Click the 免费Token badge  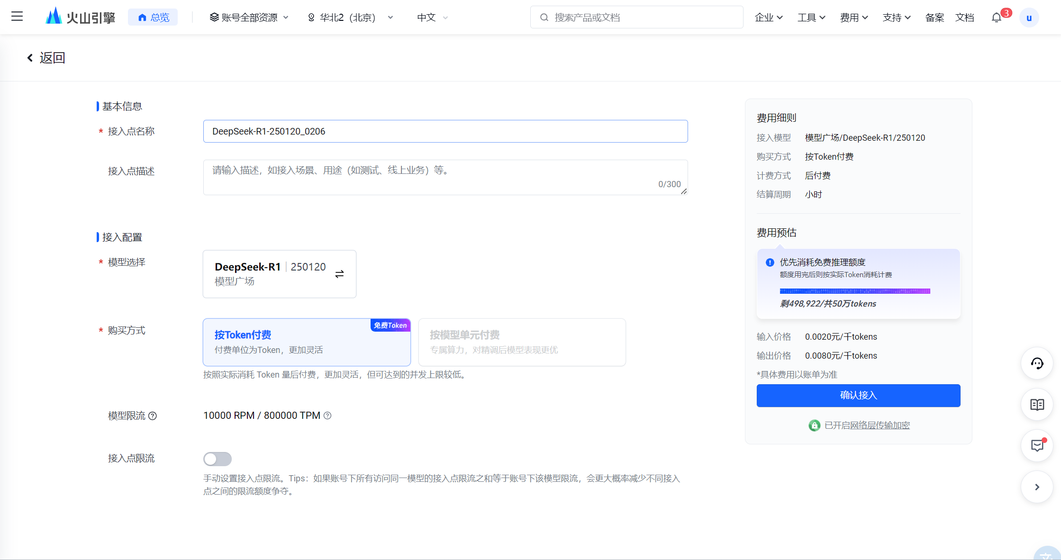390,325
